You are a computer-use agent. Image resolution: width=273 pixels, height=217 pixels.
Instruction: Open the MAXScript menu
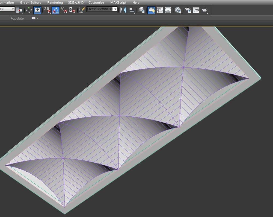(118, 2)
